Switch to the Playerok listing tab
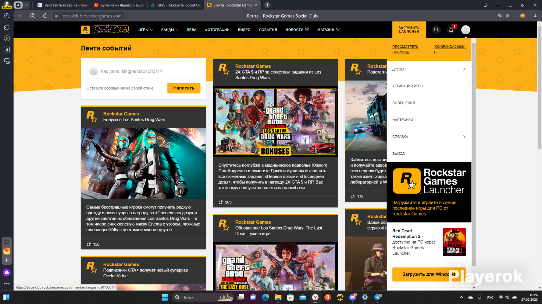This screenshot has height=304, width=542. (62, 5)
